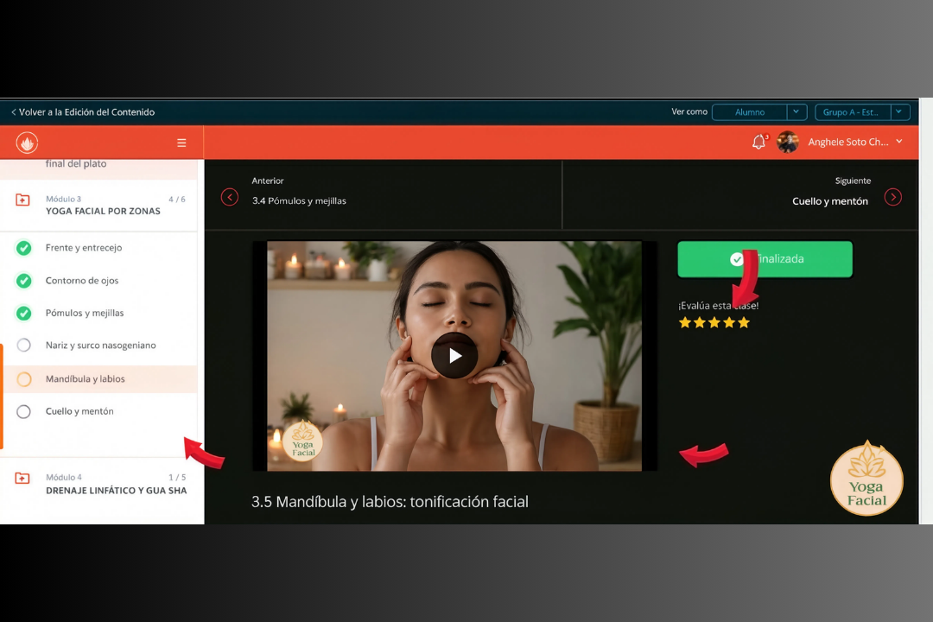
Task: Click the lotus flame logo icon
Action: (27, 143)
